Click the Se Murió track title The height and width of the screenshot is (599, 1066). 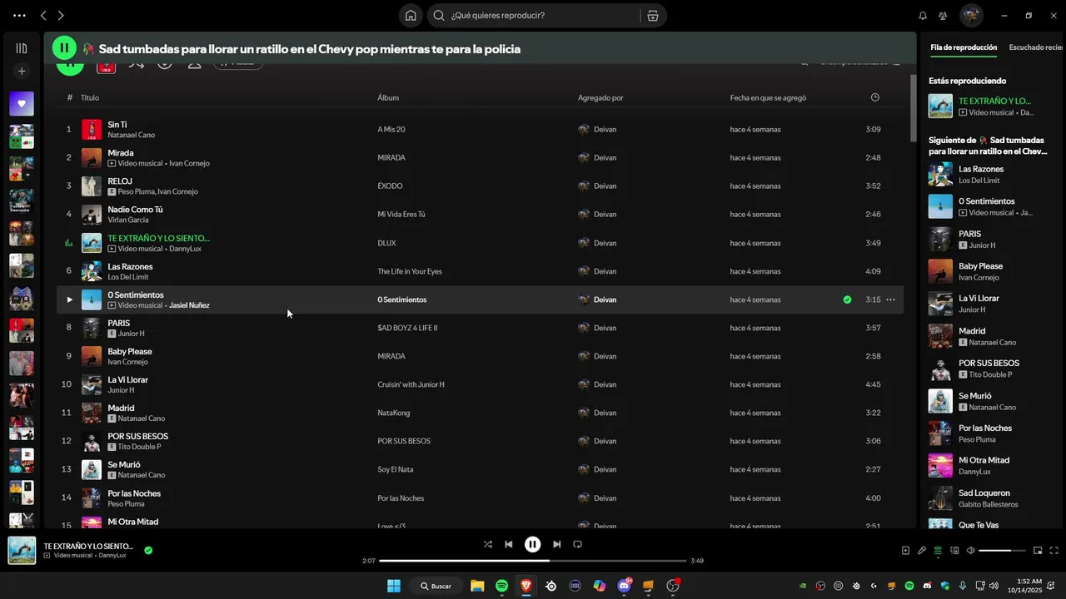point(124,464)
